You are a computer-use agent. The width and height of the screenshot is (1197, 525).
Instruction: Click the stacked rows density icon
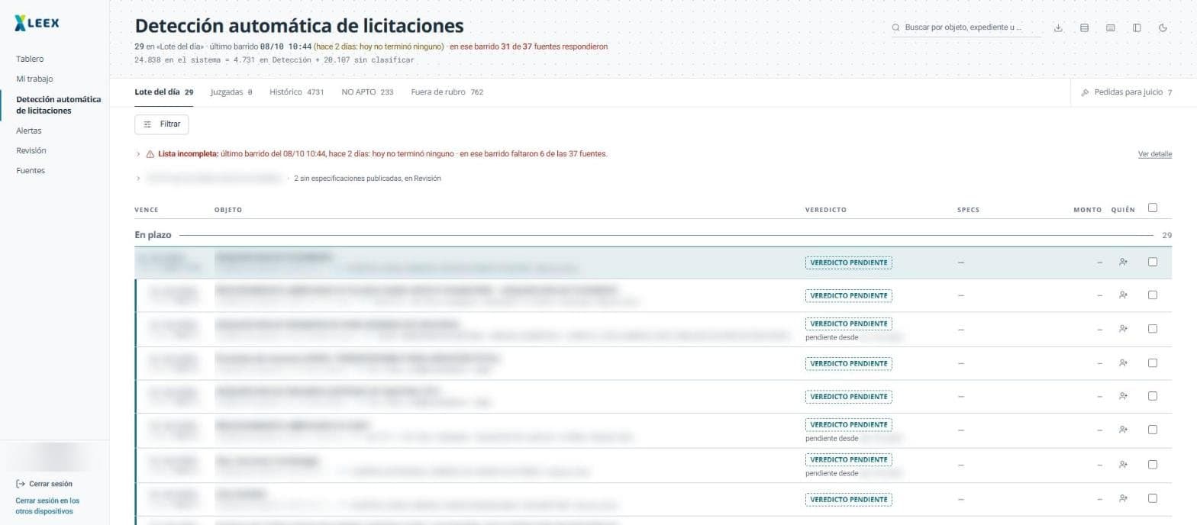point(1084,28)
